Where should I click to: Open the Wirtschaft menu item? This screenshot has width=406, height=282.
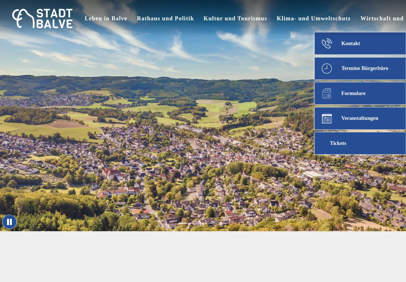tap(383, 18)
